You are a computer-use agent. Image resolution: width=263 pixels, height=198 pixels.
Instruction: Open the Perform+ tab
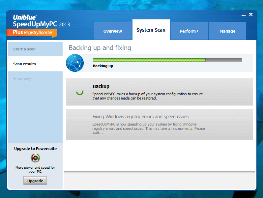pyautogui.click(x=189, y=31)
